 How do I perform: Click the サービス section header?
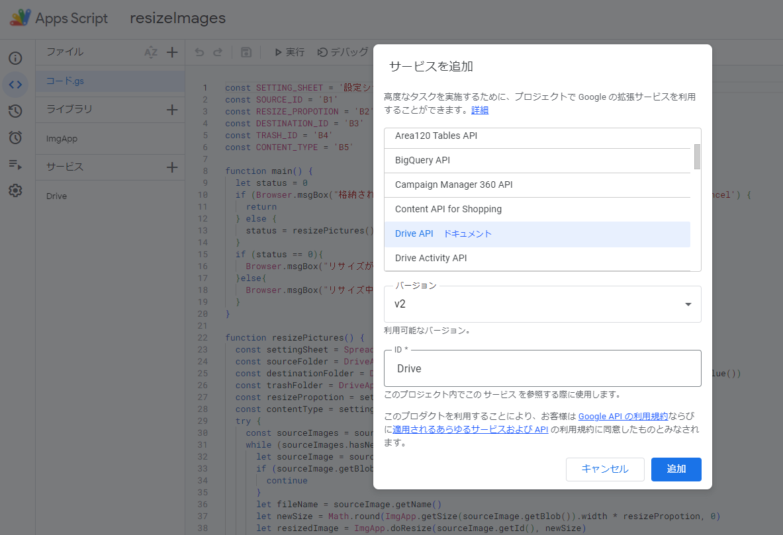tap(65, 167)
